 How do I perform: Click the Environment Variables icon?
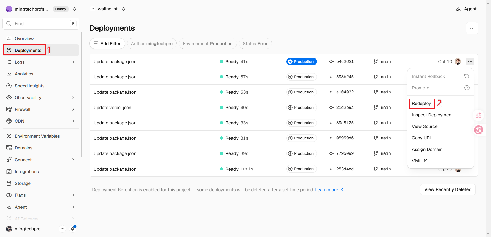pyautogui.click(x=9, y=136)
